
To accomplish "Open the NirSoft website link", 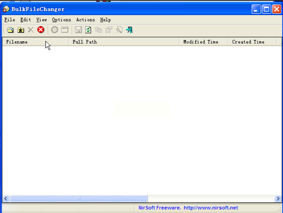I will coord(211,208).
